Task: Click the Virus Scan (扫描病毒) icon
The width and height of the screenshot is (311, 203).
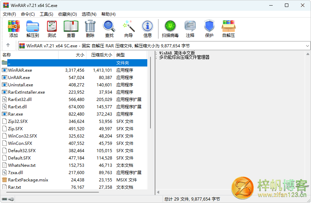Action: 170,26
